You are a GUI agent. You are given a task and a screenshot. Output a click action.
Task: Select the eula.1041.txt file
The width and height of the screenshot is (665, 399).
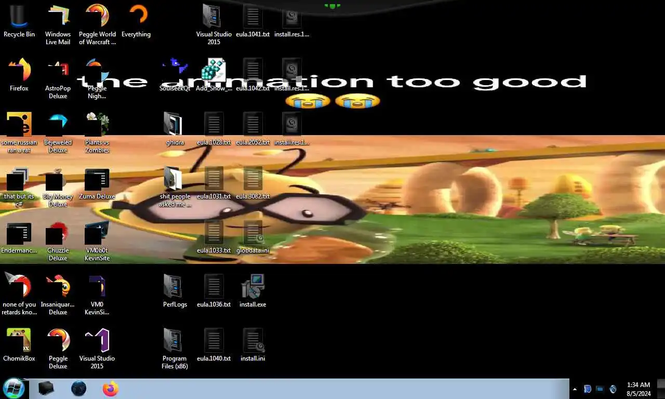(x=252, y=22)
